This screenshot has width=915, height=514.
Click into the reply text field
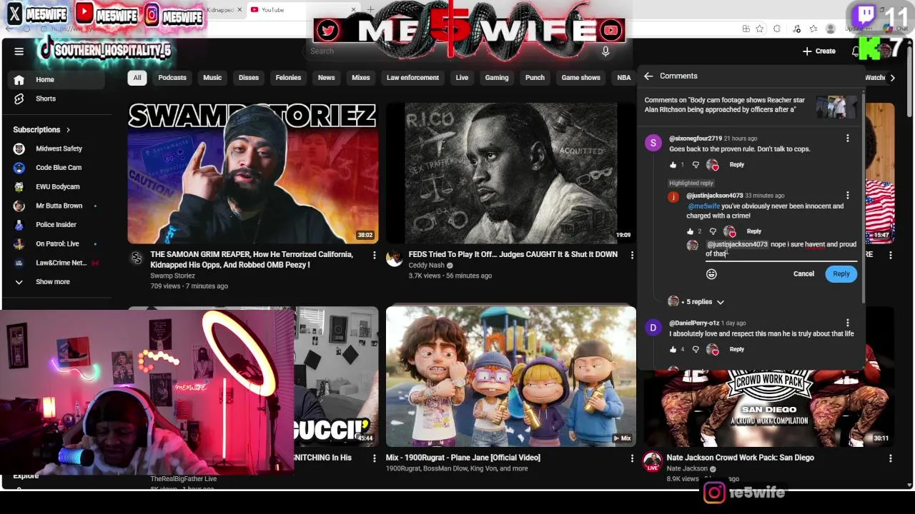[x=781, y=249]
